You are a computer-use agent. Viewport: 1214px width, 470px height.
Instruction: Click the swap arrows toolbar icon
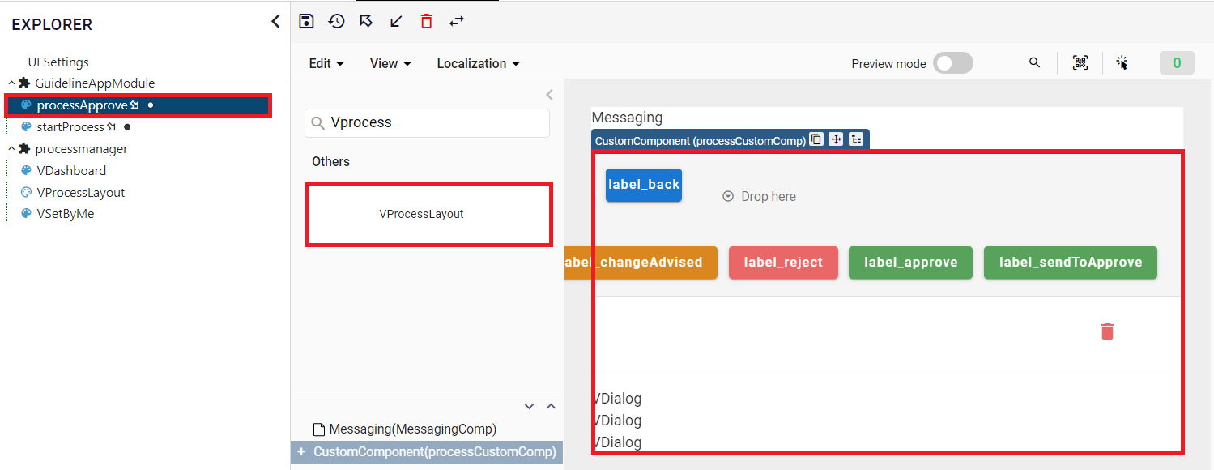coord(457,21)
